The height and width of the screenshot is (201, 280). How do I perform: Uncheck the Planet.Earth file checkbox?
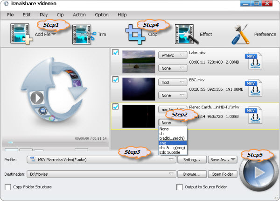(115, 107)
